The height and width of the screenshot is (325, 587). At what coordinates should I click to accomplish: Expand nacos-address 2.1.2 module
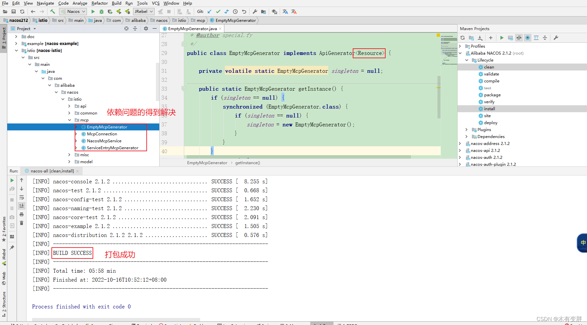click(x=460, y=144)
